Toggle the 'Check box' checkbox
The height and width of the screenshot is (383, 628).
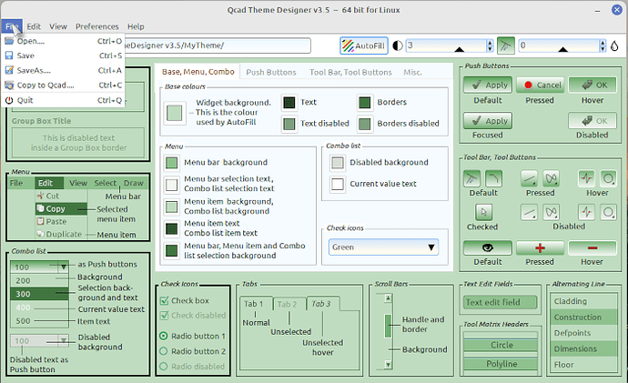coord(164,300)
